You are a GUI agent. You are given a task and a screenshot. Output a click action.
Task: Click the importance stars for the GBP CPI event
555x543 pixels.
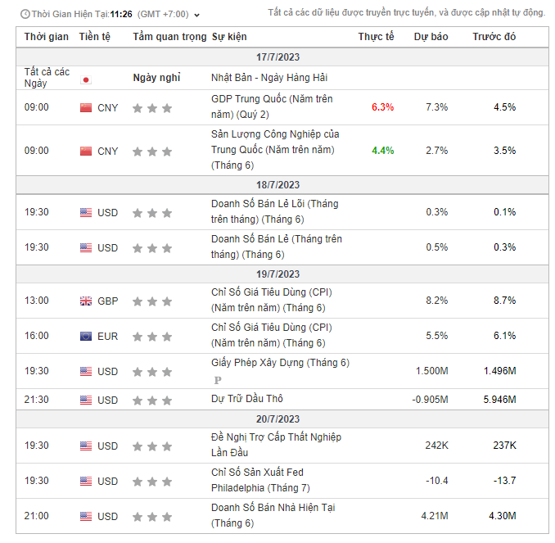[152, 301]
